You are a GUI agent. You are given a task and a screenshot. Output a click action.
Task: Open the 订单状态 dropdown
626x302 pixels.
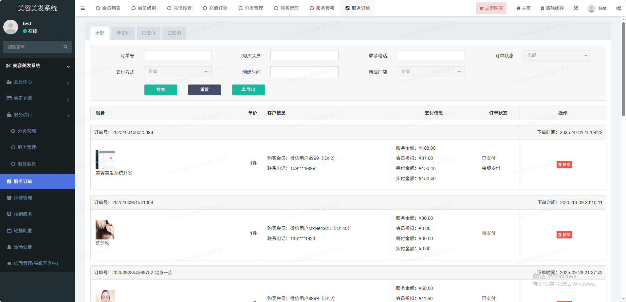(x=557, y=55)
